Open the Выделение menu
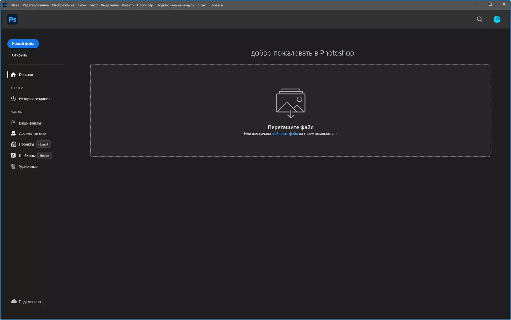Viewport: 511px width, 320px height. (110, 5)
